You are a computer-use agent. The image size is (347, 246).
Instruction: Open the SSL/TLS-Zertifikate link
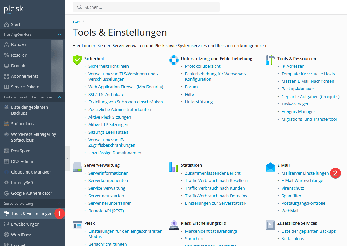click(106, 95)
